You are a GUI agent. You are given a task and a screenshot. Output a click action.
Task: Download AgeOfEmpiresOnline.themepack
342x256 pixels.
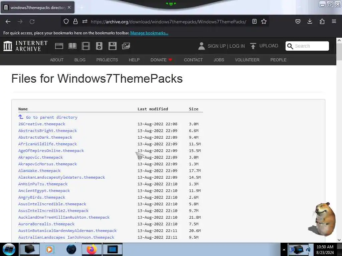tap(51, 151)
